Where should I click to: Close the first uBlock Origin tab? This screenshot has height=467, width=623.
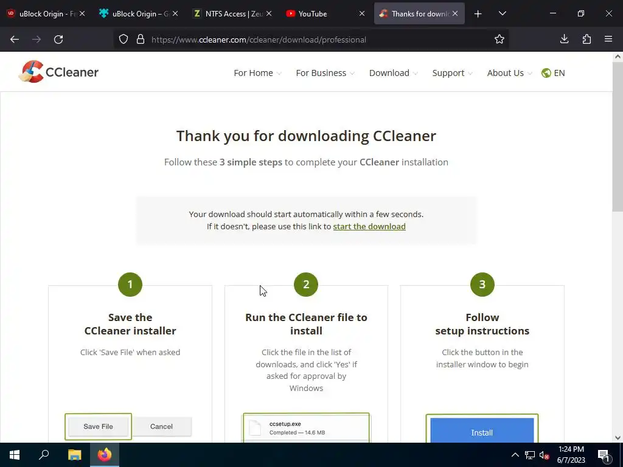(x=82, y=13)
